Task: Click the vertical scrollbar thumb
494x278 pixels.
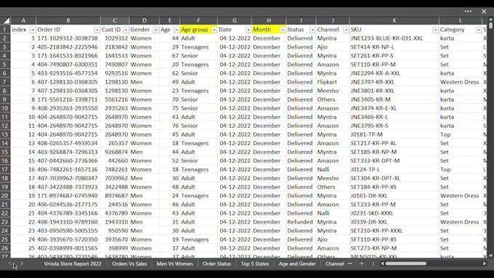Action: coord(490,25)
